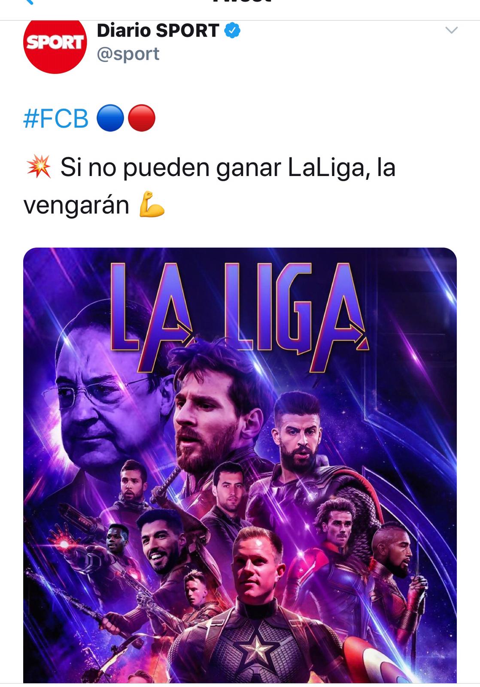
Task: Select the Diario SPORT display name
Action: coord(158,31)
